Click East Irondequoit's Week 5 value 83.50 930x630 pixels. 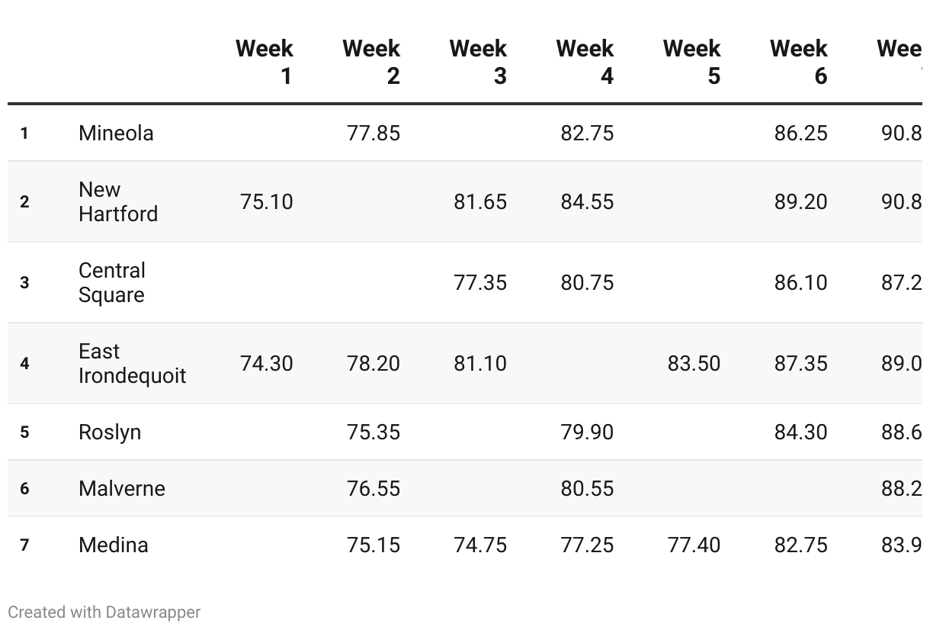pos(694,364)
